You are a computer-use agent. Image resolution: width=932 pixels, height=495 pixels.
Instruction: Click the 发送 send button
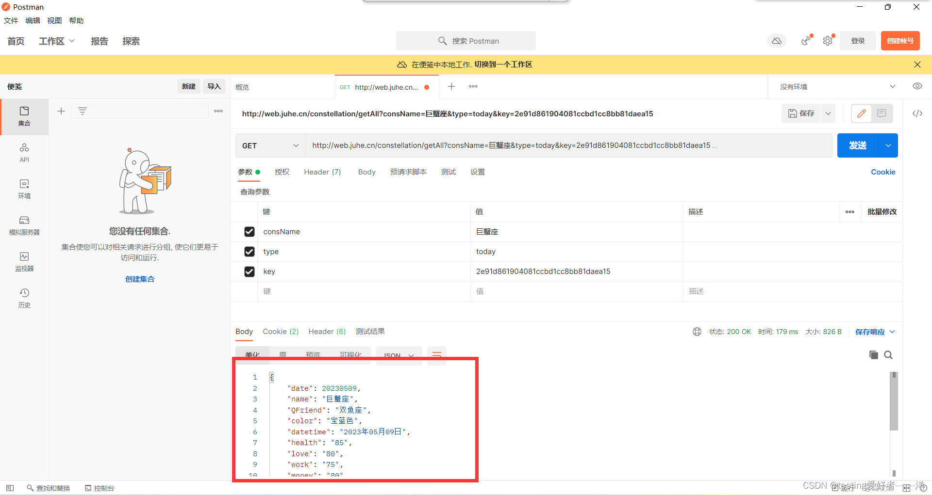pos(858,145)
